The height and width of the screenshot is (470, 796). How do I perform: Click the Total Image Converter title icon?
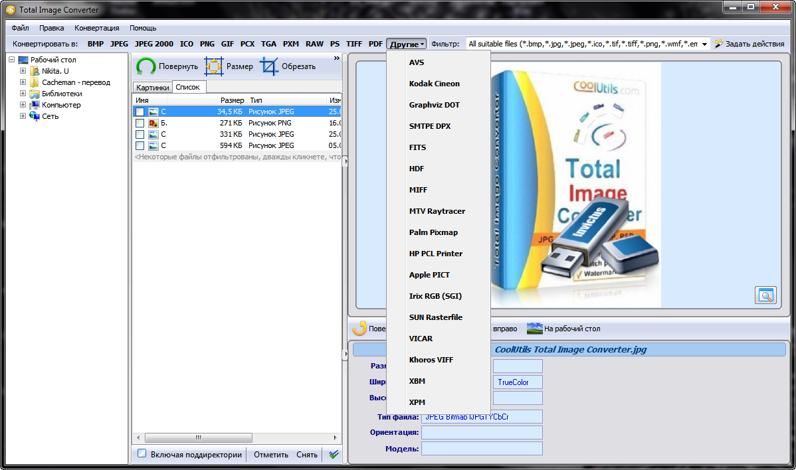(x=10, y=10)
